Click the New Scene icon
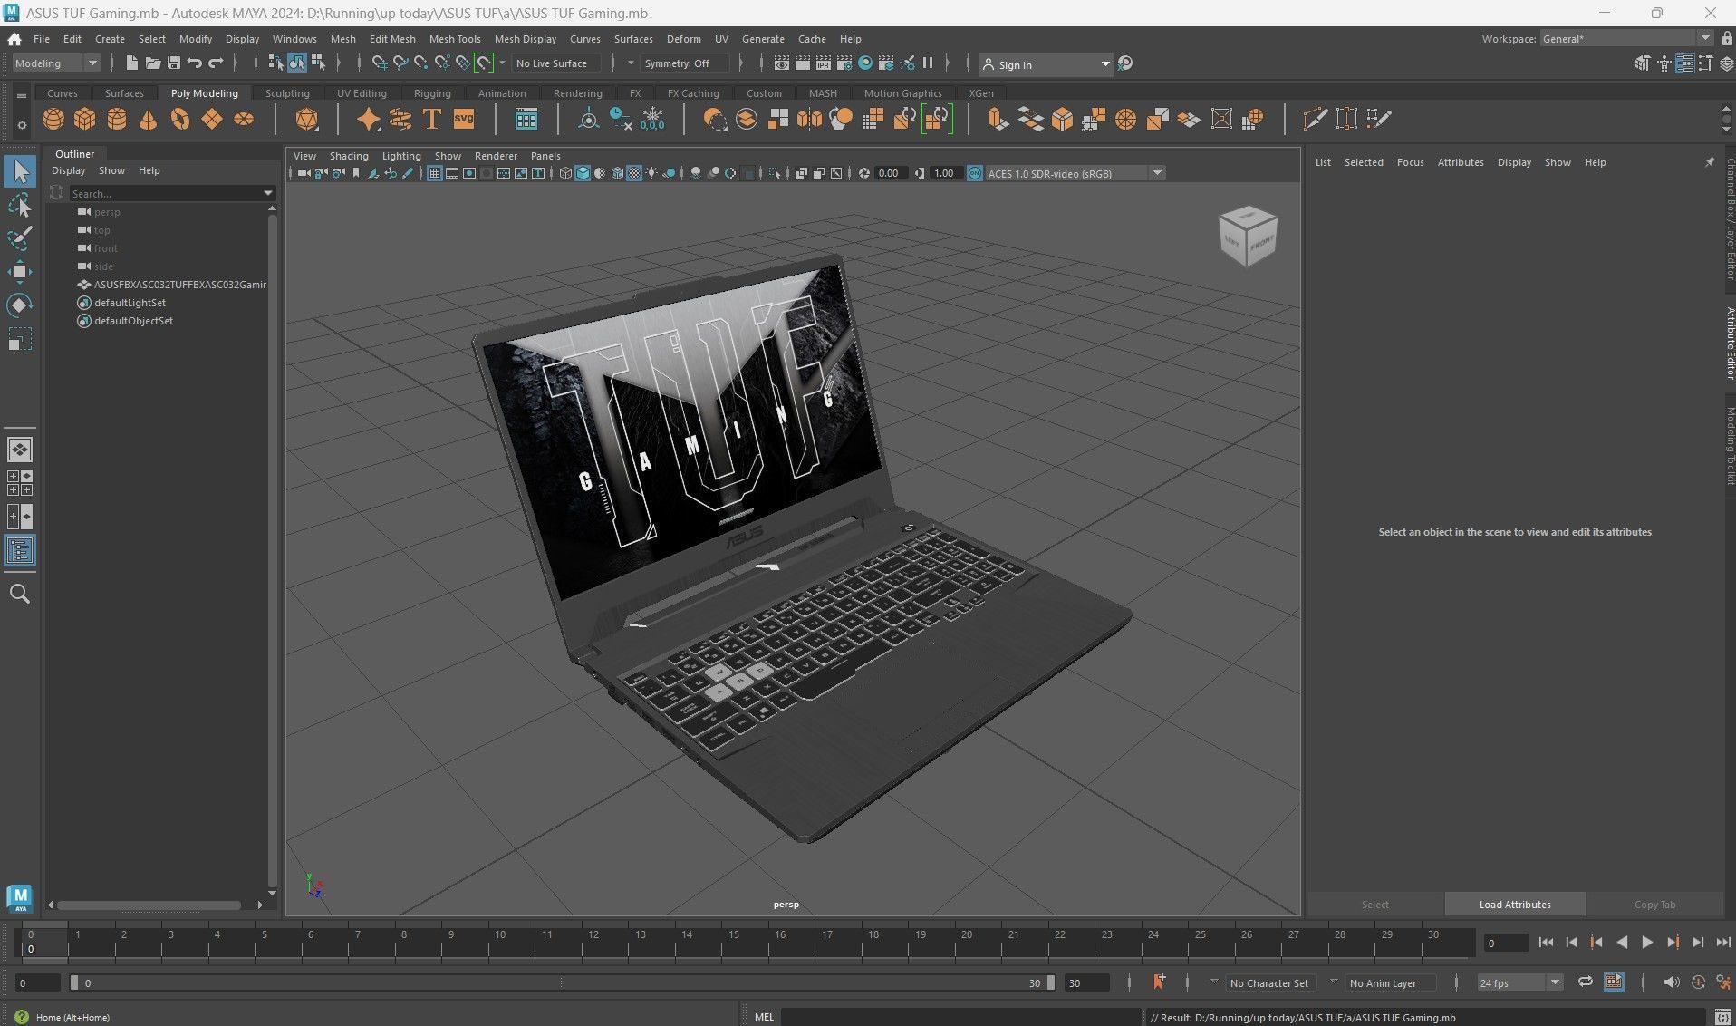Screen dimensions: 1736x1026 [x=132, y=63]
